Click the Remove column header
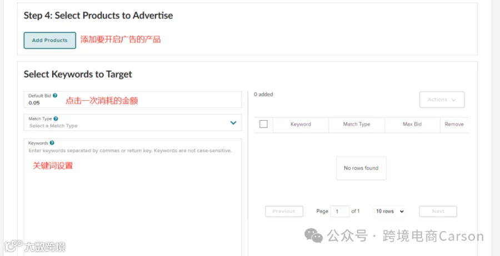500x256 pixels. click(454, 124)
